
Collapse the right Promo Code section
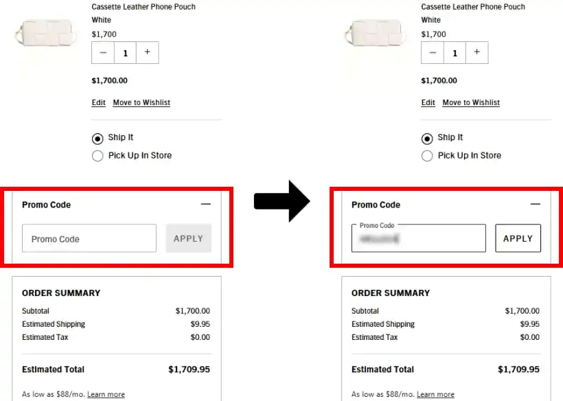coord(536,205)
